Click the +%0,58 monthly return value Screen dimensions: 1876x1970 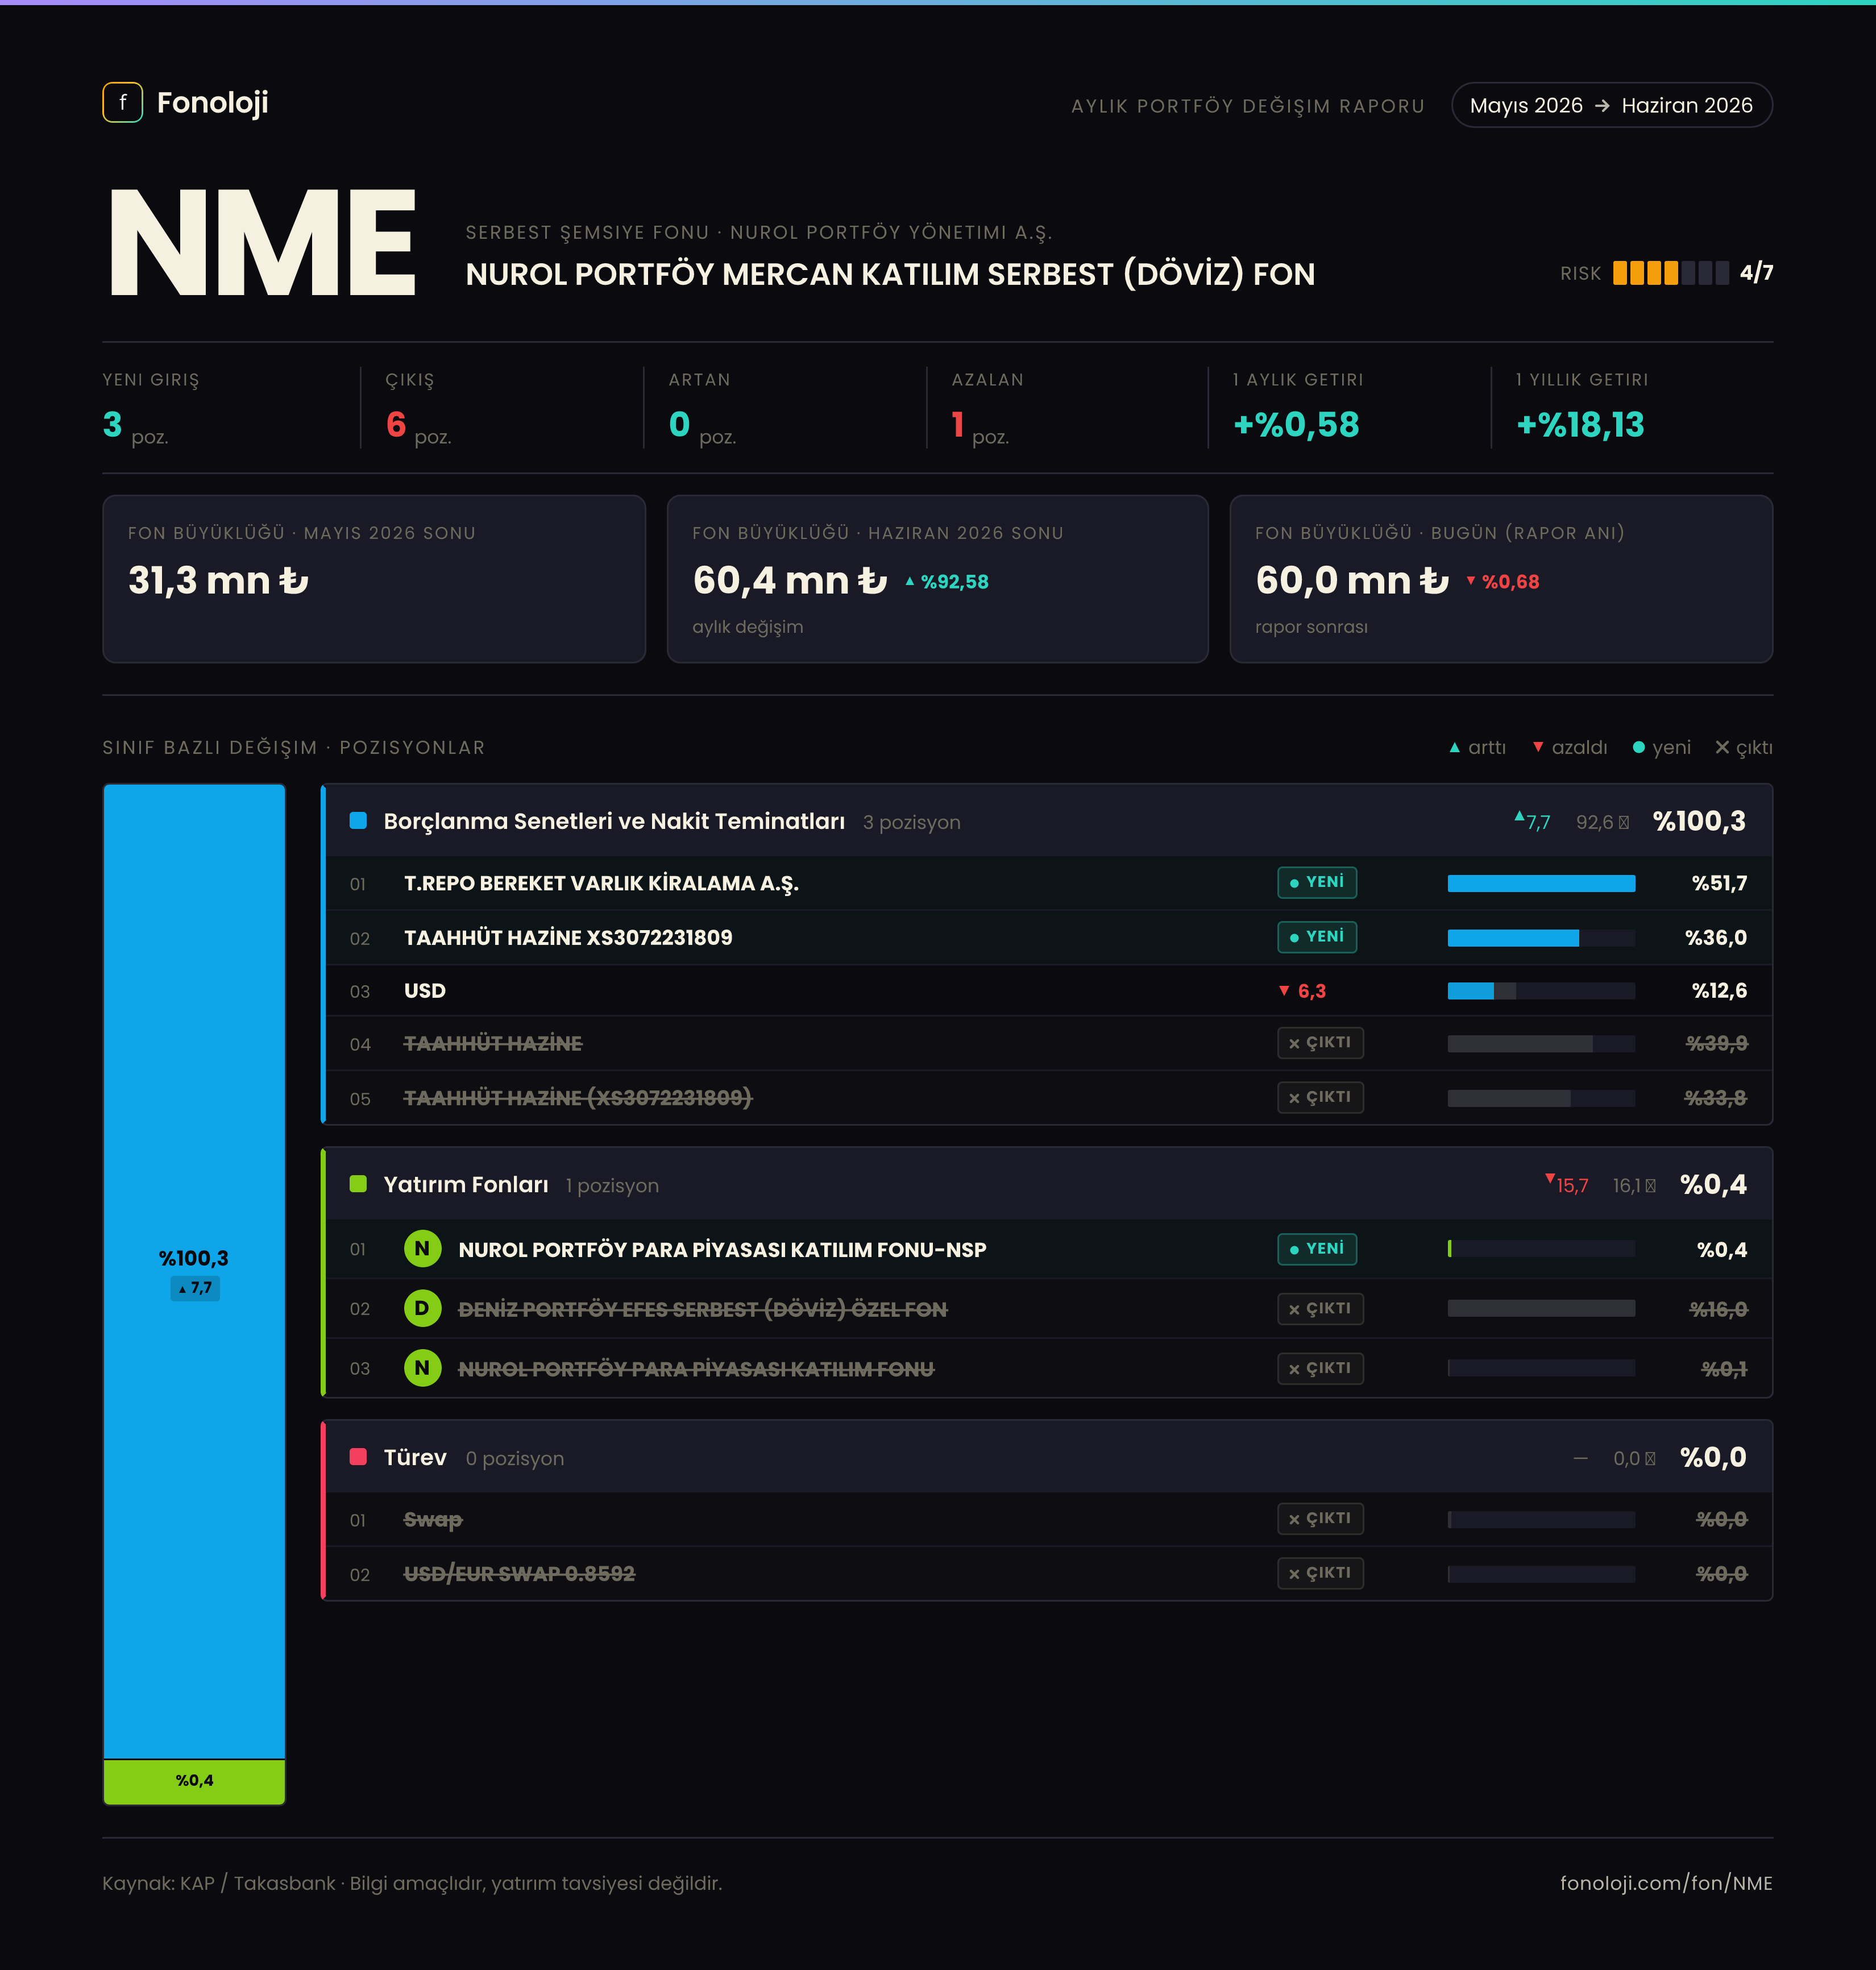click(1296, 425)
